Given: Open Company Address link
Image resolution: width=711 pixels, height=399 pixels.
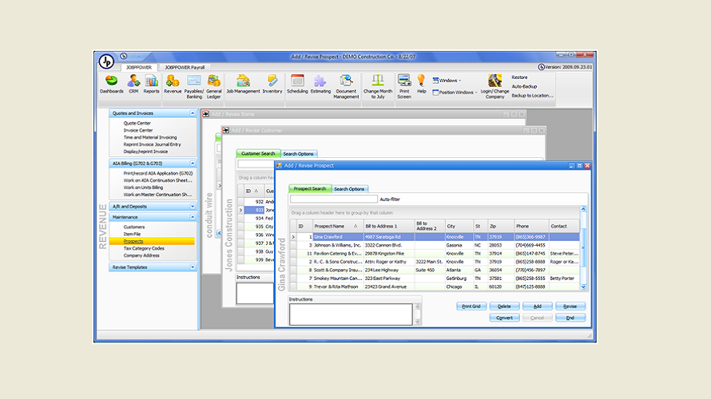Looking at the screenshot, I should click(x=141, y=255).
